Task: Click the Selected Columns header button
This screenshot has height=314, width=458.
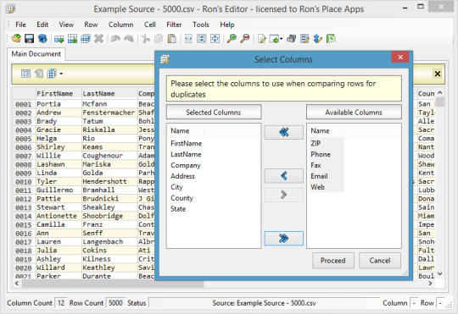Action: coord(214,113)
